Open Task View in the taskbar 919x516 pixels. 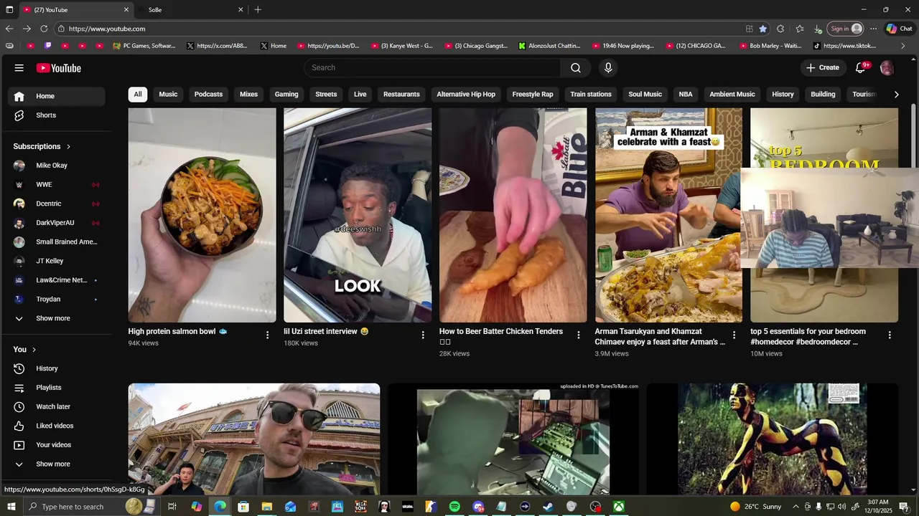(172, 507)
